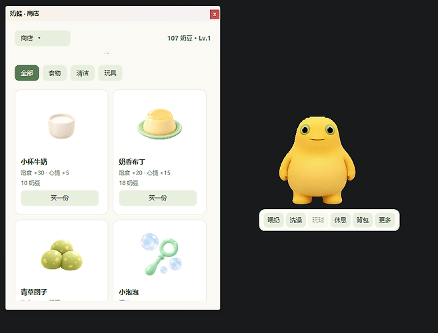
Task: Click the bubble wand toy image
Action: pos(161,254)
